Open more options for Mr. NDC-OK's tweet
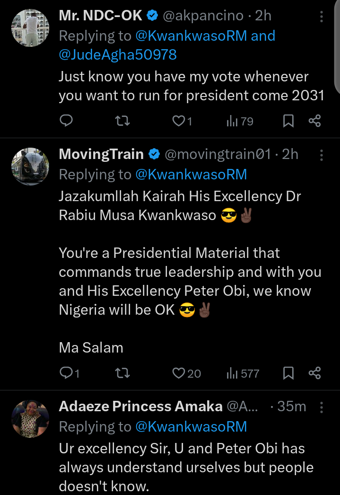The height and width of the screenshot is (495, 340). tap(322, 17)
